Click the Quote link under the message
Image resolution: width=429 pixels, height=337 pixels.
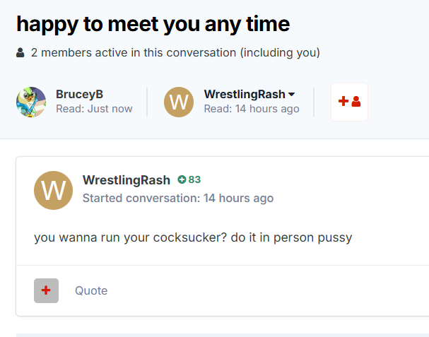tap(91, 290)
